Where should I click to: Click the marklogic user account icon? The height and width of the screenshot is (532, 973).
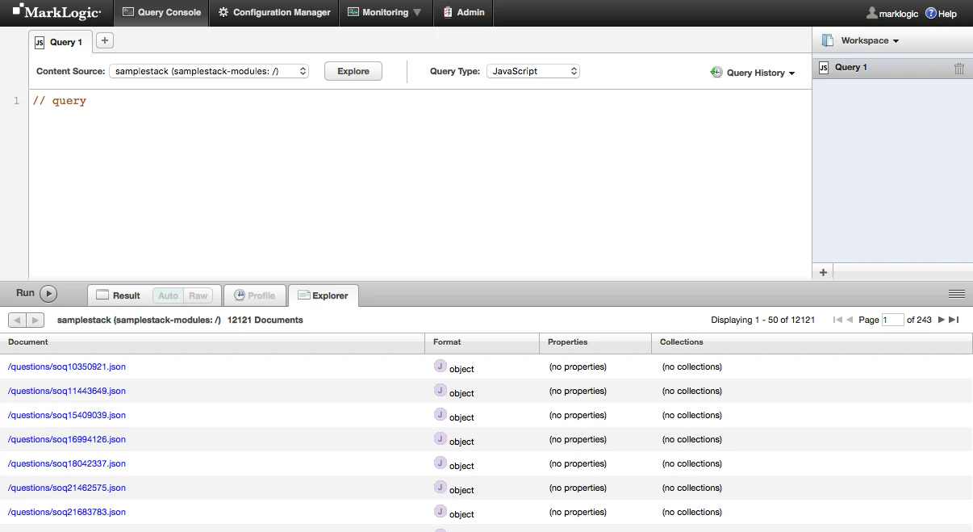871,13
